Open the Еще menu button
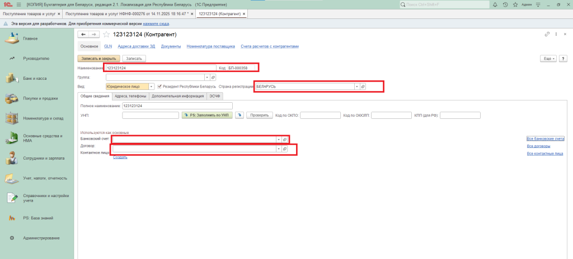 (x=547, y=58)
